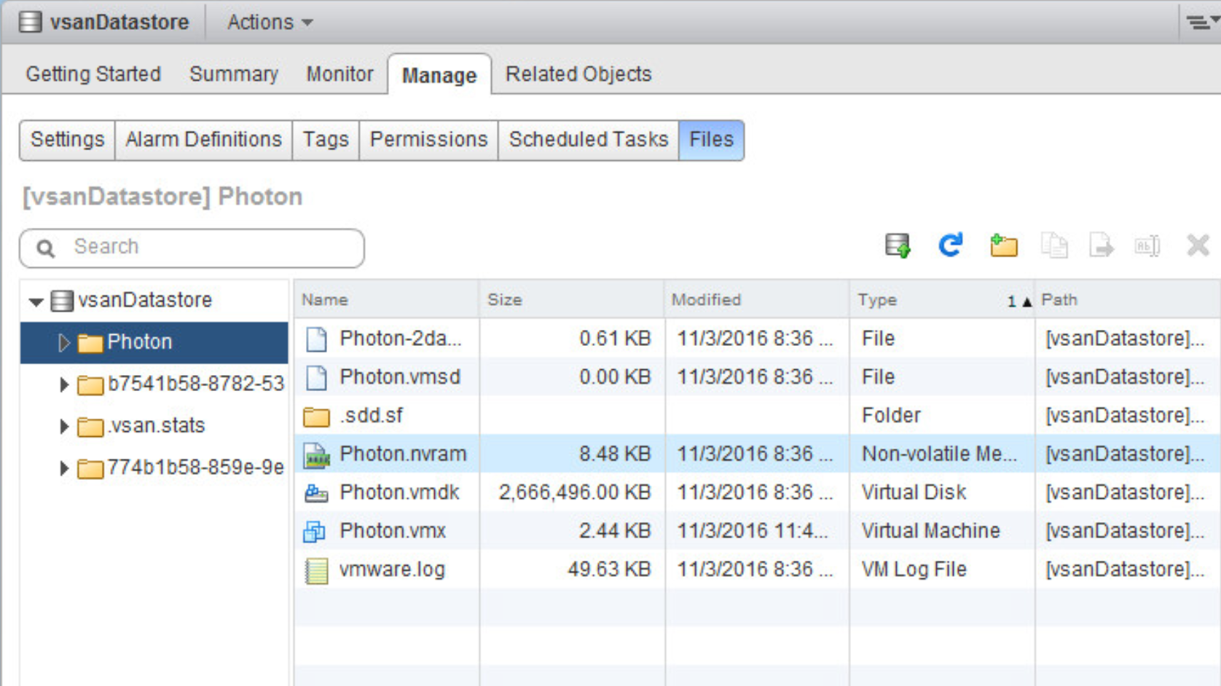Refresh the datastore file list
This screenshot has width=1221, height=686.
pyautogui.click(x=950, y=246)
